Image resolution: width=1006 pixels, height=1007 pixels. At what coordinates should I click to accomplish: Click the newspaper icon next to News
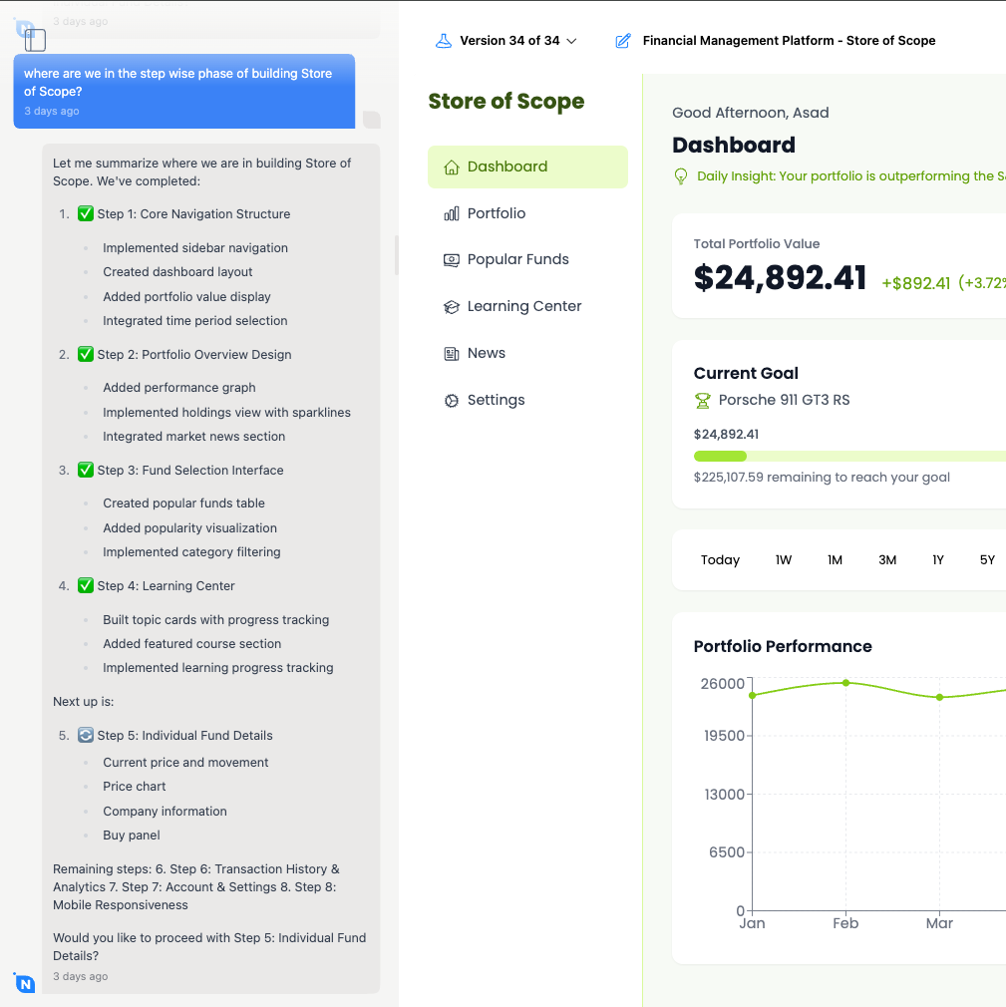click(452, 354)
